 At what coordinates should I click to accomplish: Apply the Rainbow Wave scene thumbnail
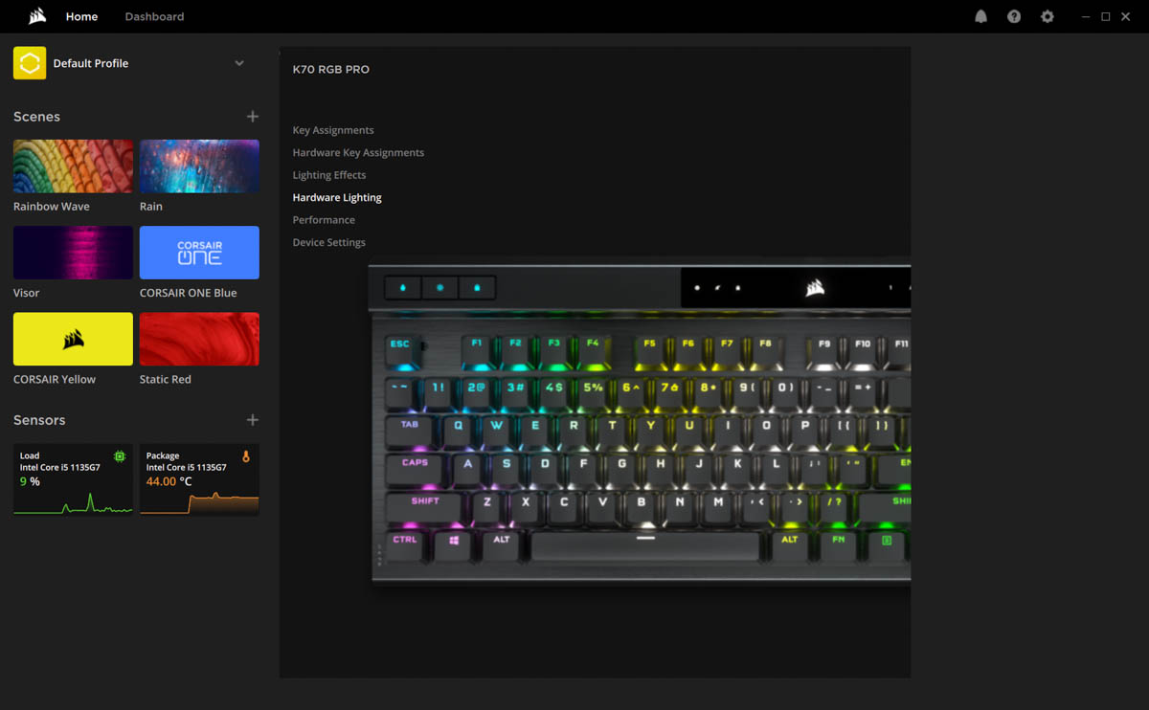click(73, 166)
